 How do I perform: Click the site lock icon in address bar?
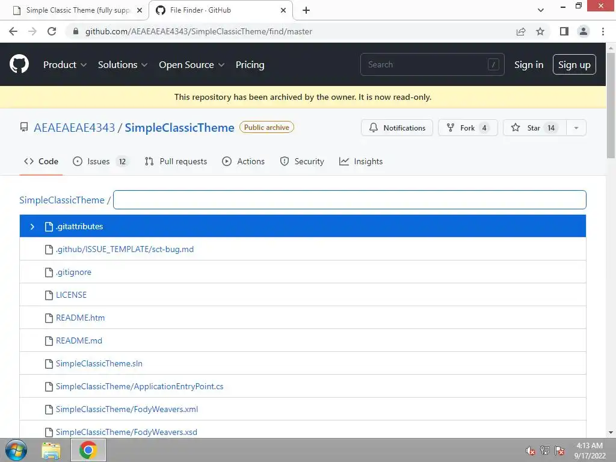tap(76, 31)
